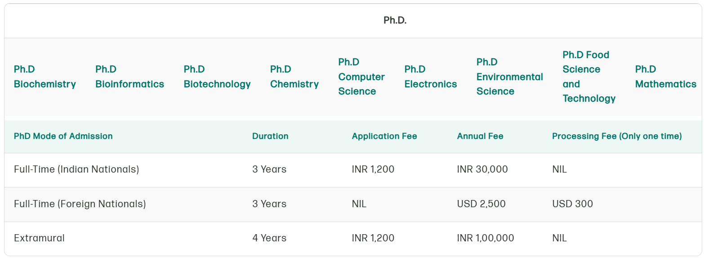Open Ph.D Environmental Science tab

pos(510,77)
